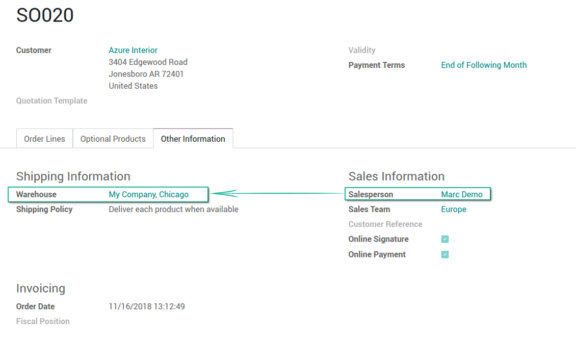Screen dimensions: 576x338
Task: Open the Azure Interior customer link
Action: [133, 50]
